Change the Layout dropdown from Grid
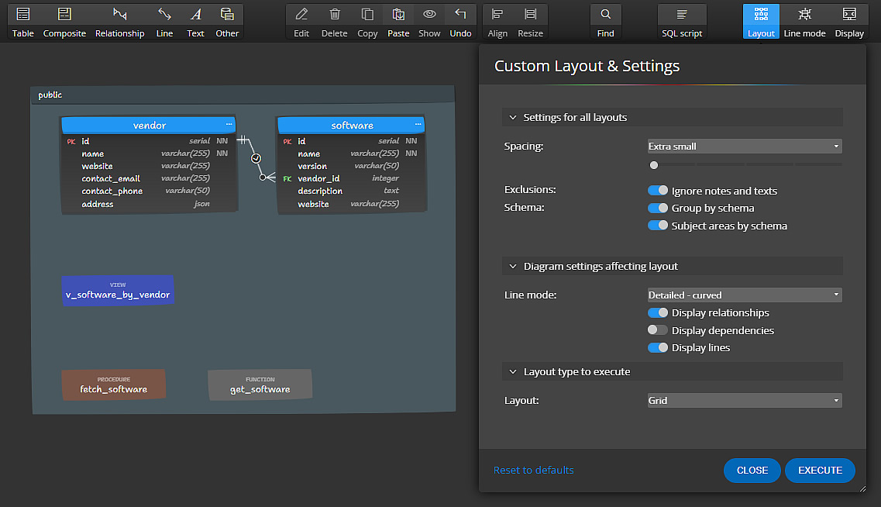881x507 pixels. (x=743, y=400)
